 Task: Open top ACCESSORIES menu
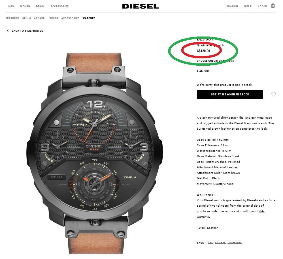point(59,6)
